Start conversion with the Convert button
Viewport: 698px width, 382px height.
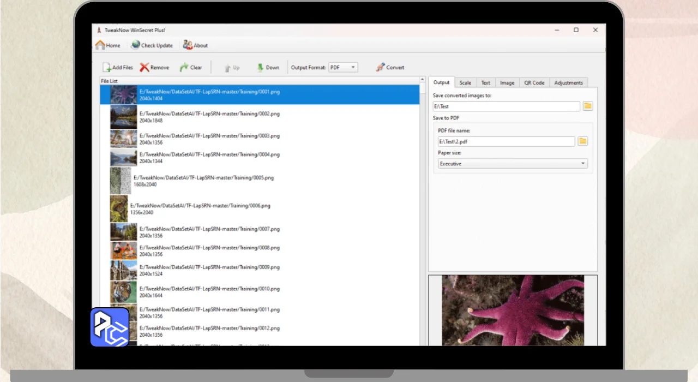(x=390, y=68)
